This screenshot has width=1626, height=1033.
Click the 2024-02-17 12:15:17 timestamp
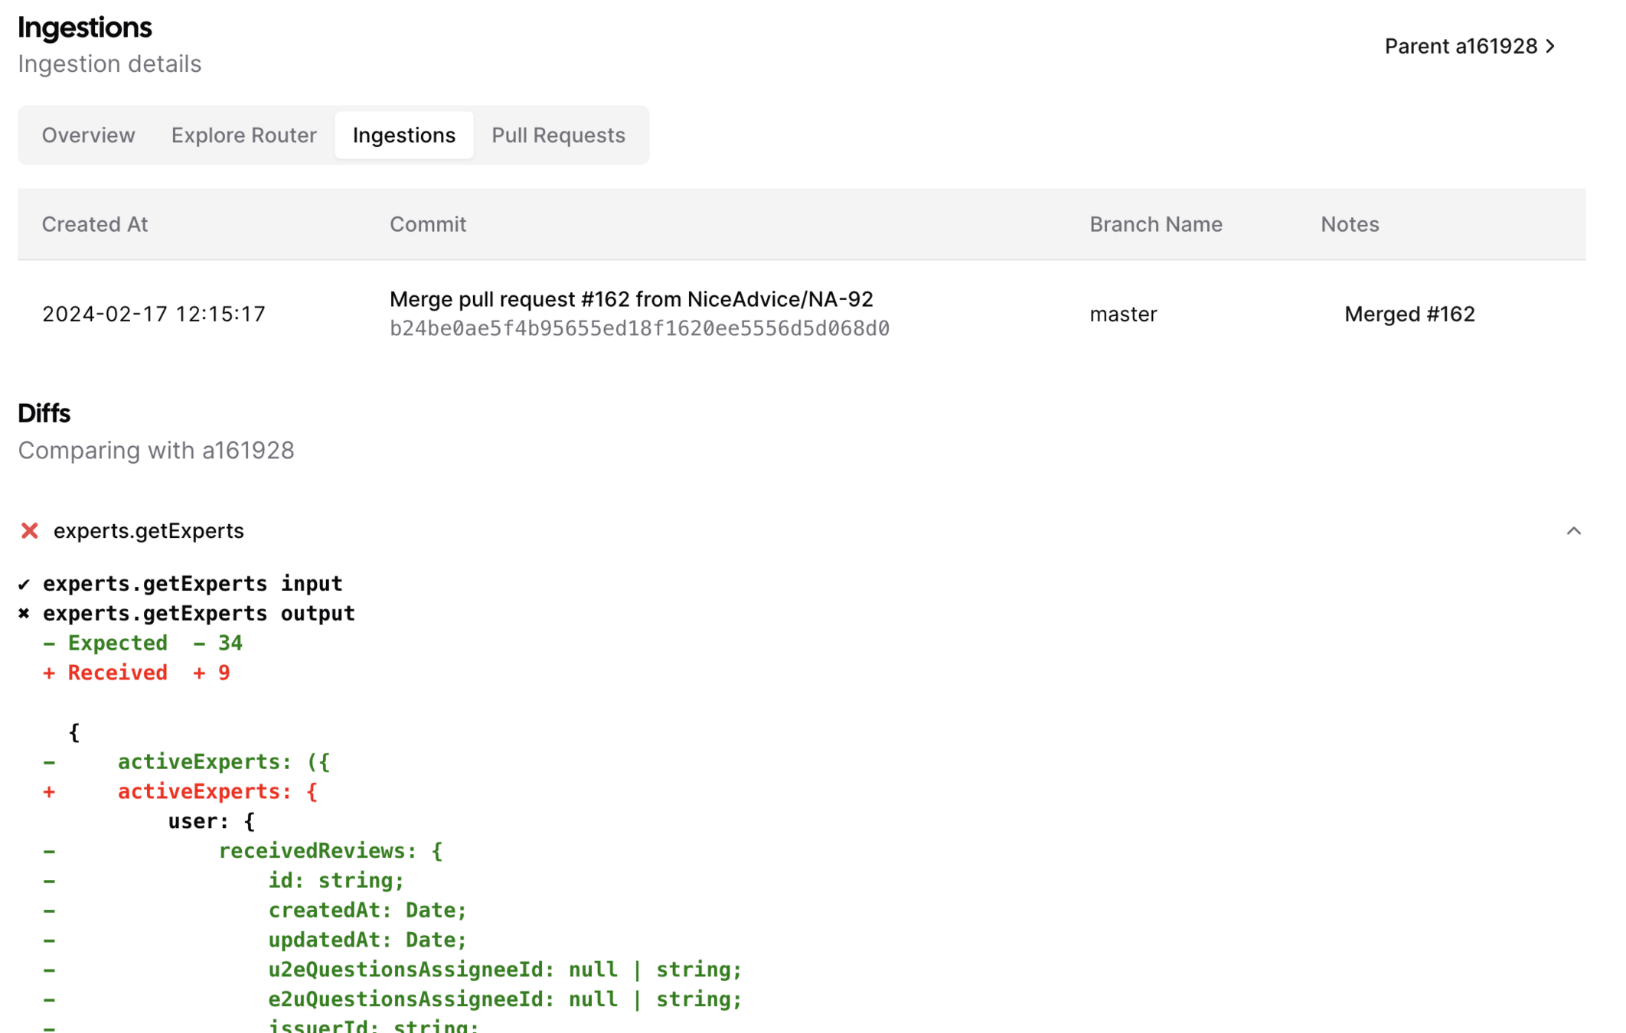(x=153, y=314)
